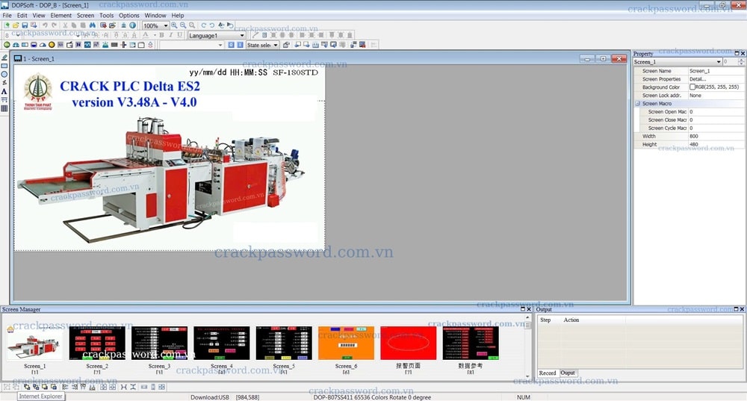Image resolution: width=747 pixels, height=401 pixels.
Task: Toggle Bold text formatting
Action: 161,35
